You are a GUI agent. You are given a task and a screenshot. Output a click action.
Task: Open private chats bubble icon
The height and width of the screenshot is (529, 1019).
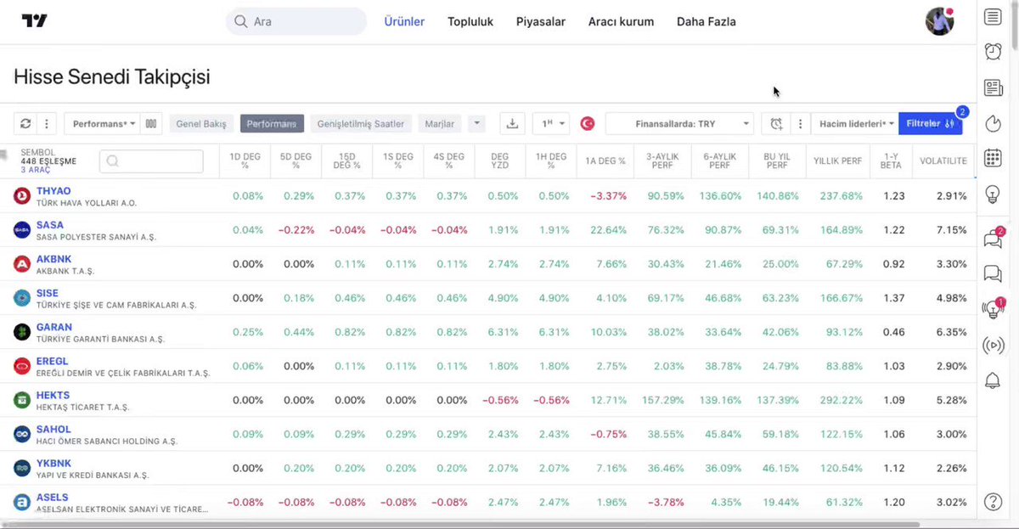[993, 273]
